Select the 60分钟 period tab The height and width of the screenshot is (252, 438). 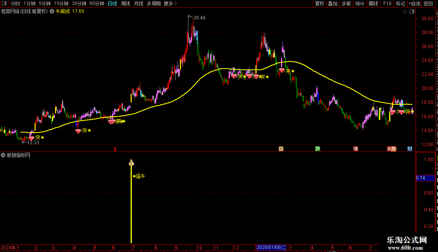pyautogui.click(x=97, y=3)
